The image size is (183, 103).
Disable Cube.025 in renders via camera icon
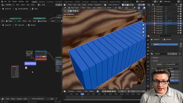(x=181, y=19)
